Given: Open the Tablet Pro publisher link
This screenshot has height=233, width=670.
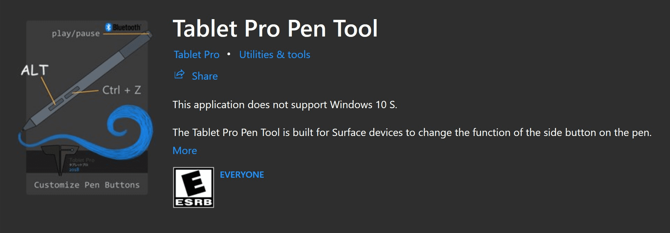Looking at the screenshot, I should [x=196, y=55].
